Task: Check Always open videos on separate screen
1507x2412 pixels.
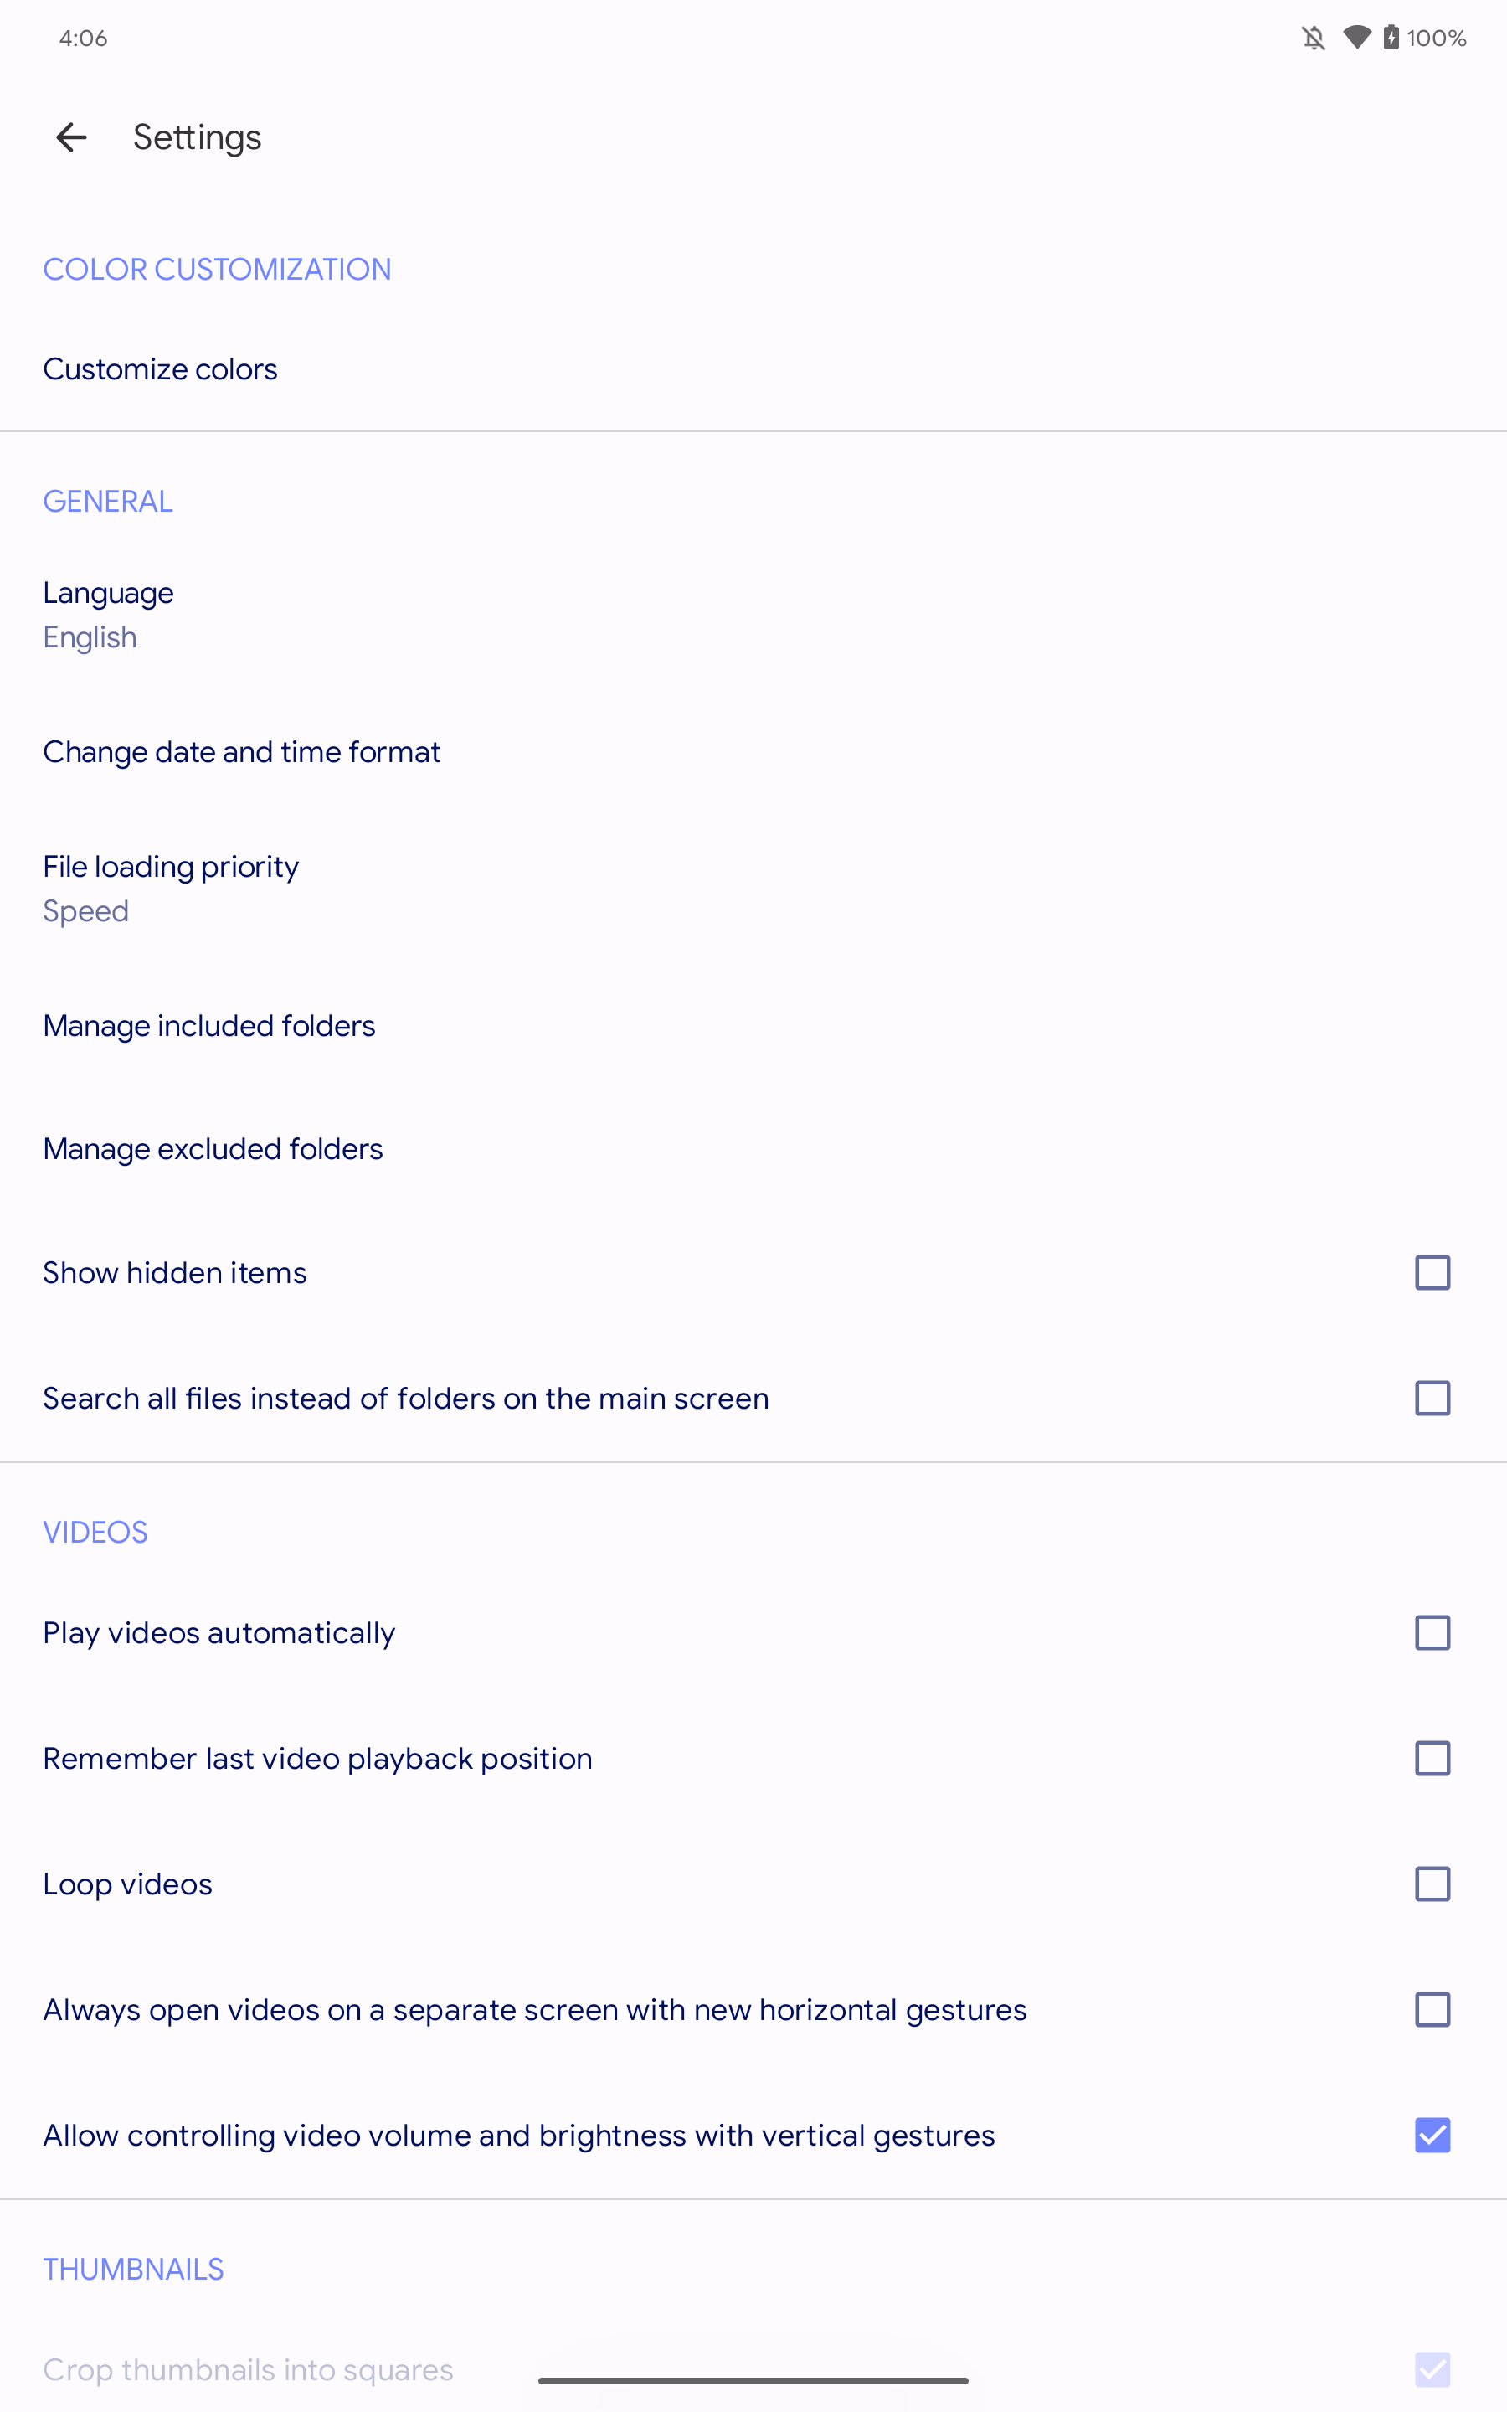Action: 1432,2009
